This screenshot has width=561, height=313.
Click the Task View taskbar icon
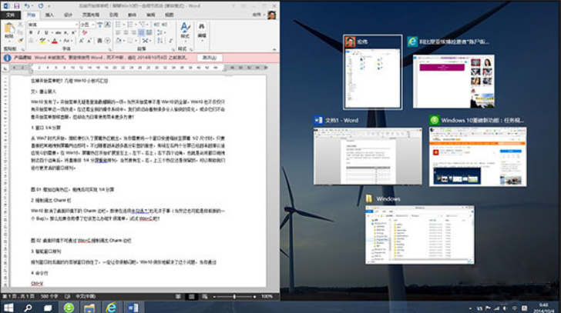coord(48,308)
